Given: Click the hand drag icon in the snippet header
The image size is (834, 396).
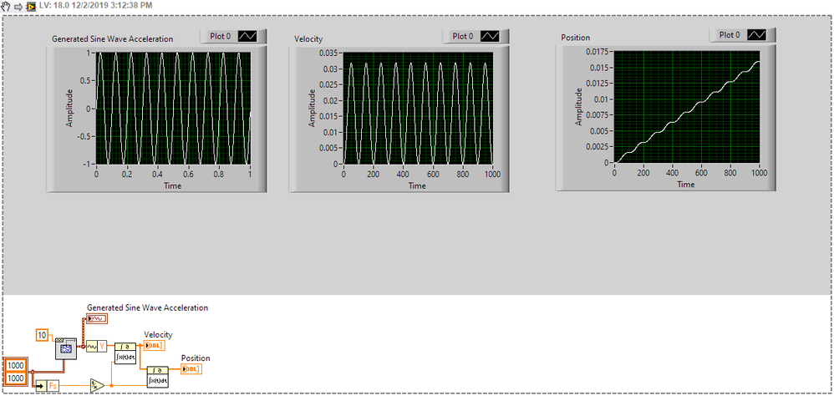Looking at the screenshot, I should [7, 7].
